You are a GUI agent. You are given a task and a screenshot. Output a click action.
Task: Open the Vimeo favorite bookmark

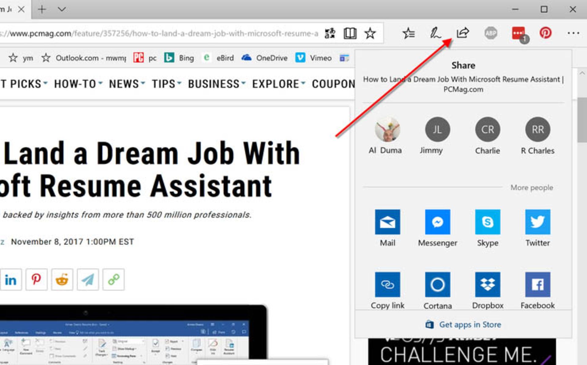[x=313, y=58]
